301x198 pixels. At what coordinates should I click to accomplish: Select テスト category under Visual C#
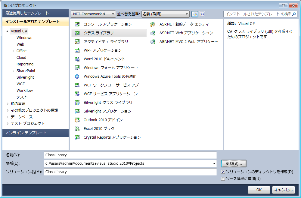[x=22, y=97]
